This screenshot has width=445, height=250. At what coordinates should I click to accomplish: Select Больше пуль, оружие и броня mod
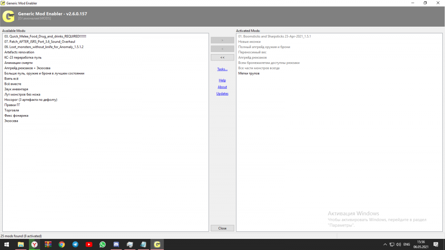44,73
